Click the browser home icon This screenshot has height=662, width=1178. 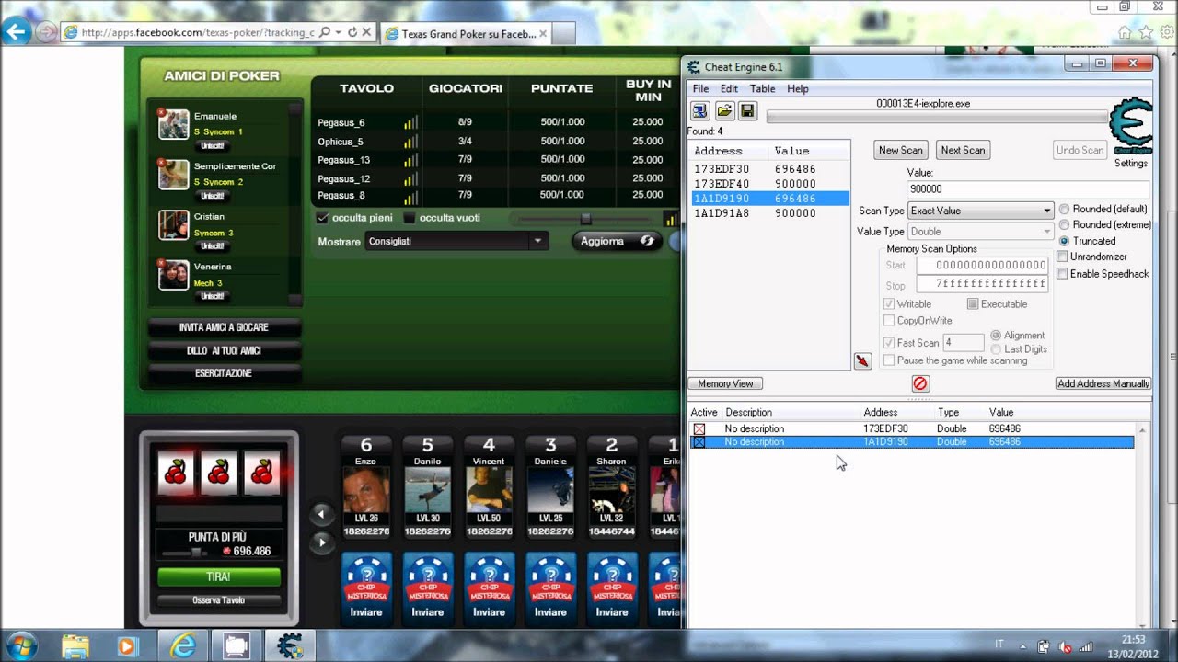[x=1125, y=32]
